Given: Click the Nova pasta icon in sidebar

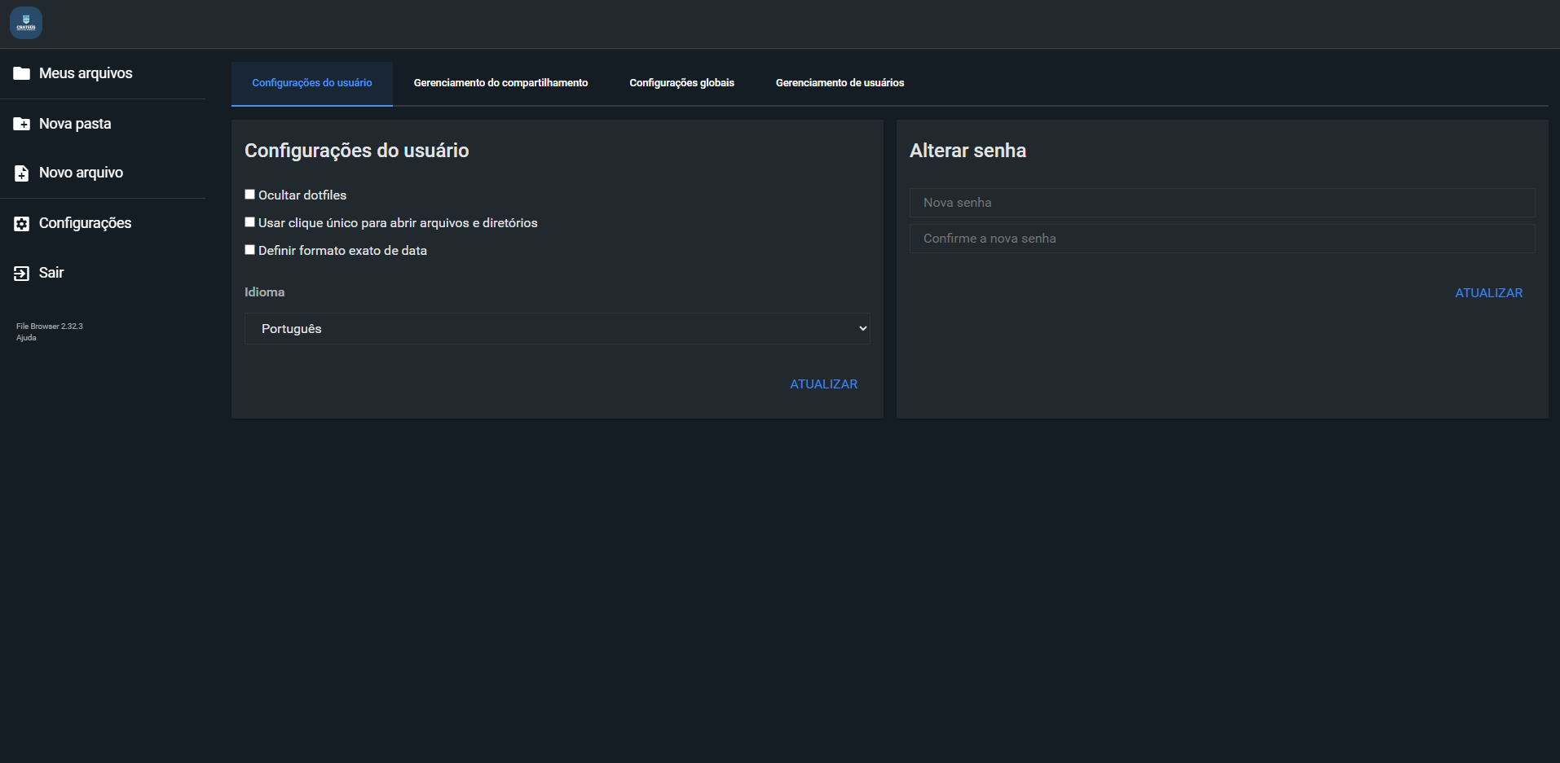Looking at the screenshot, I should coord(22,123).
